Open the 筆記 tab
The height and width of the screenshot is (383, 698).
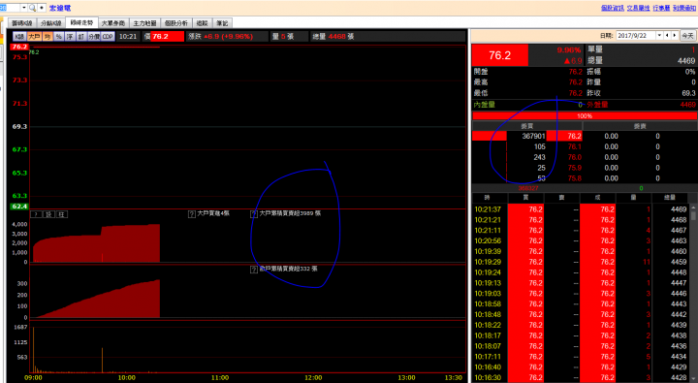(222, 23)
